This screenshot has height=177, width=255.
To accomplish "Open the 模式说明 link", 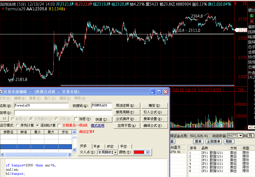I will (98, 126).
